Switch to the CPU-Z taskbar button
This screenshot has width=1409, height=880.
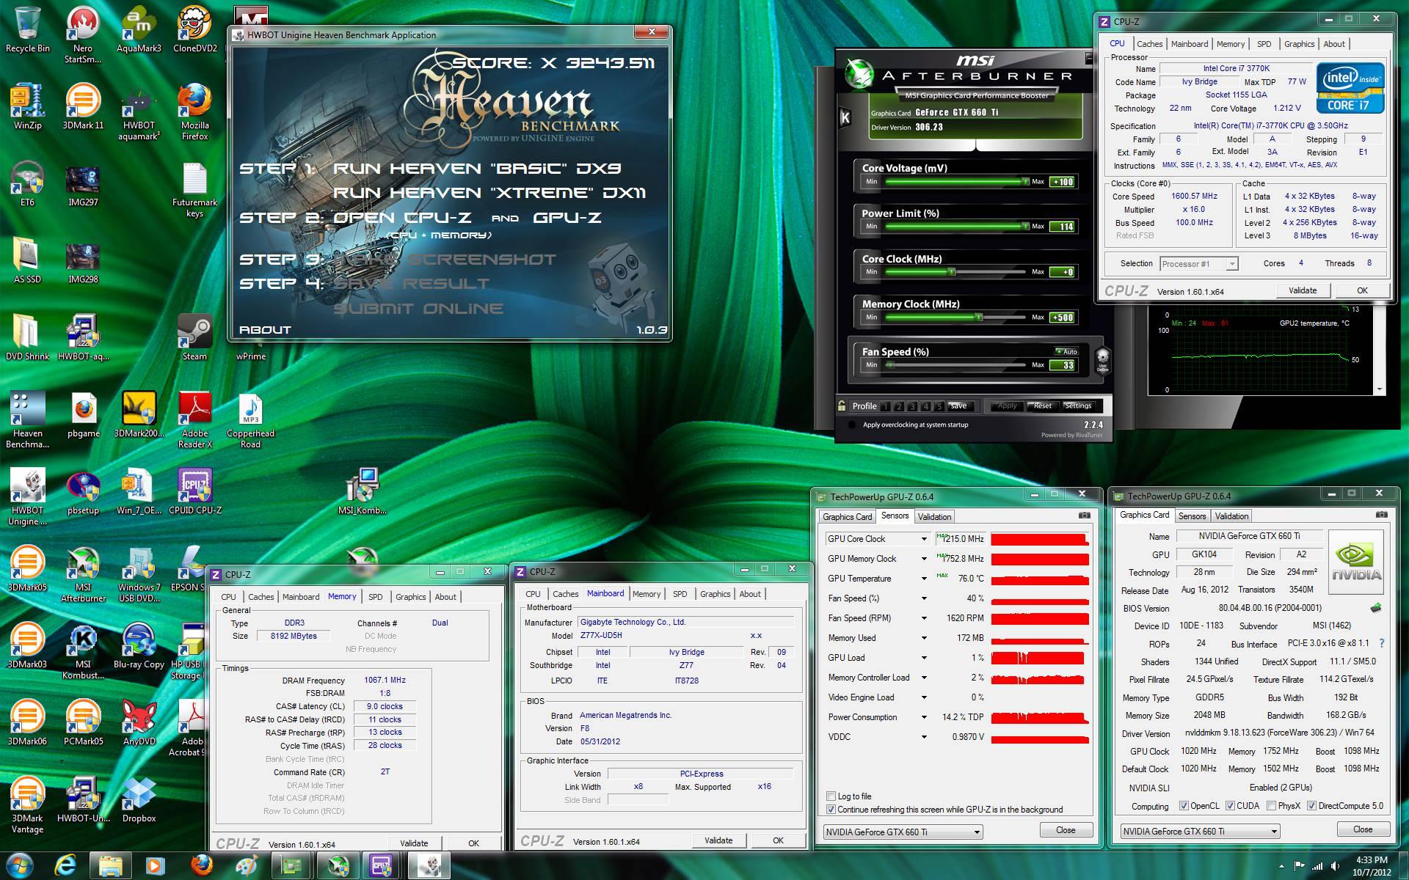(381, 865)
